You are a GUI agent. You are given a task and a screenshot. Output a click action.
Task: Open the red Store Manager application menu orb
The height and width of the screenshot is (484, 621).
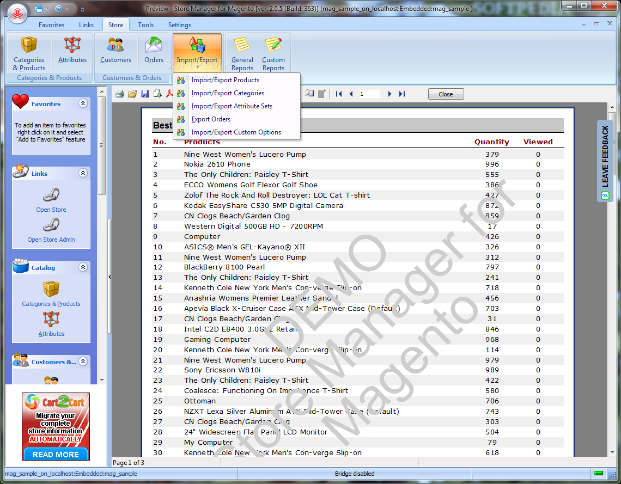[17, 14]
